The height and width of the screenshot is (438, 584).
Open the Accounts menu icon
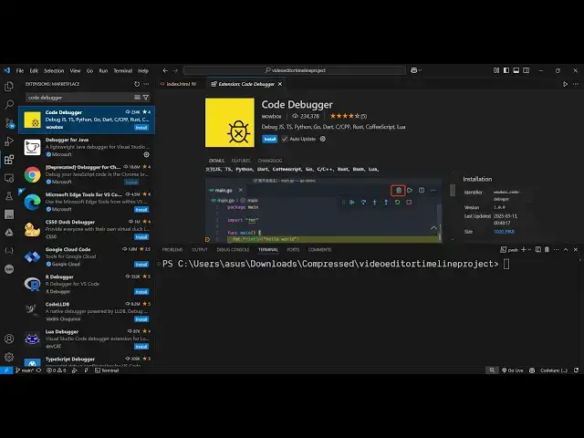(9, 339)
